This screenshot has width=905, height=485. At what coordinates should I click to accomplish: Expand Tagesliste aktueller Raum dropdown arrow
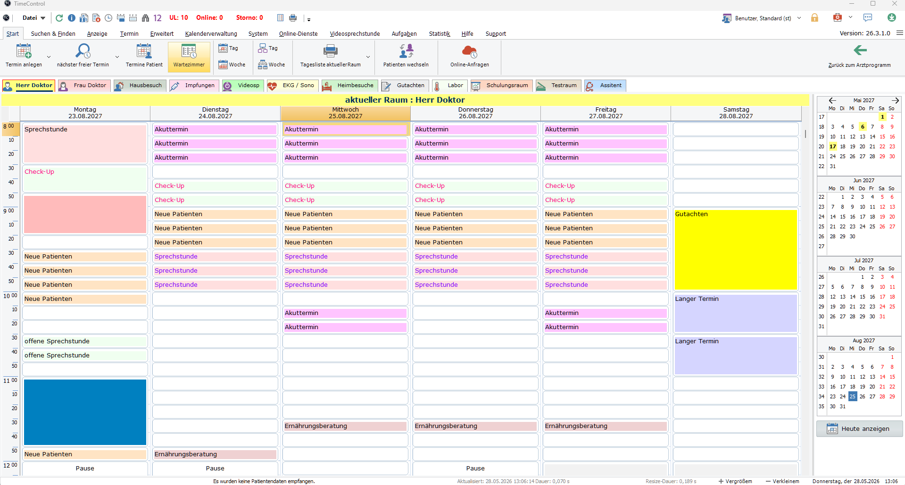point(368,57)
